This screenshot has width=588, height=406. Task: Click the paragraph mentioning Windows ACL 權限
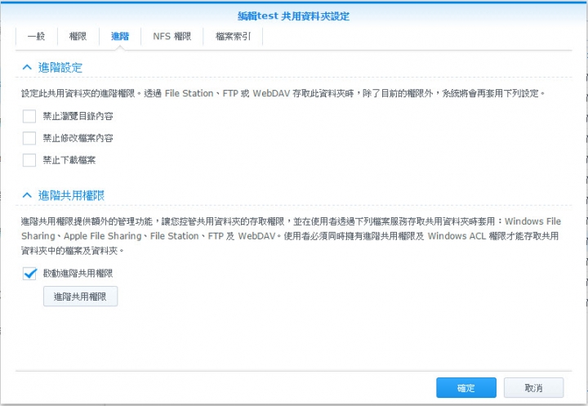(291, 236)
